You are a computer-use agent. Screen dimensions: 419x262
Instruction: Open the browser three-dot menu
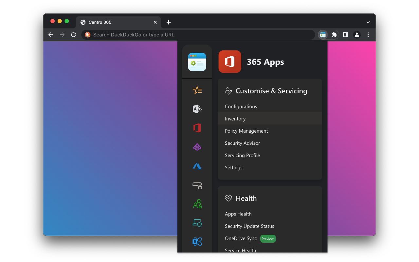click(x=368, y=35)
